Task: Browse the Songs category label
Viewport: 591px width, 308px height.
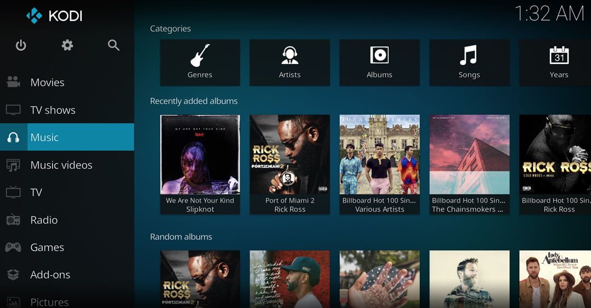Action: 470,75
